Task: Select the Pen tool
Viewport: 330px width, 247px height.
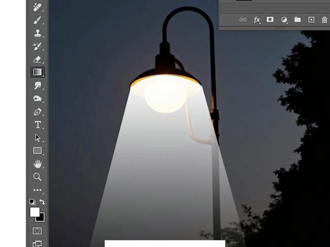Action: click(x=37, y=112)
